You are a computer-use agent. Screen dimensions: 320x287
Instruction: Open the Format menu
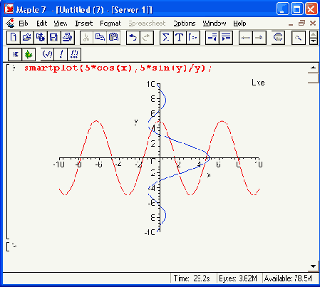[x=110, y=24]
